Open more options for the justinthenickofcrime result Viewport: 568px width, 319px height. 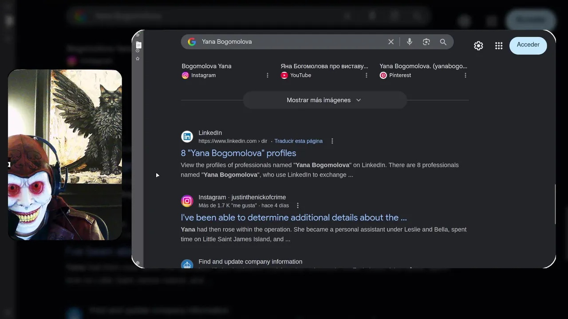coord(298,206)
